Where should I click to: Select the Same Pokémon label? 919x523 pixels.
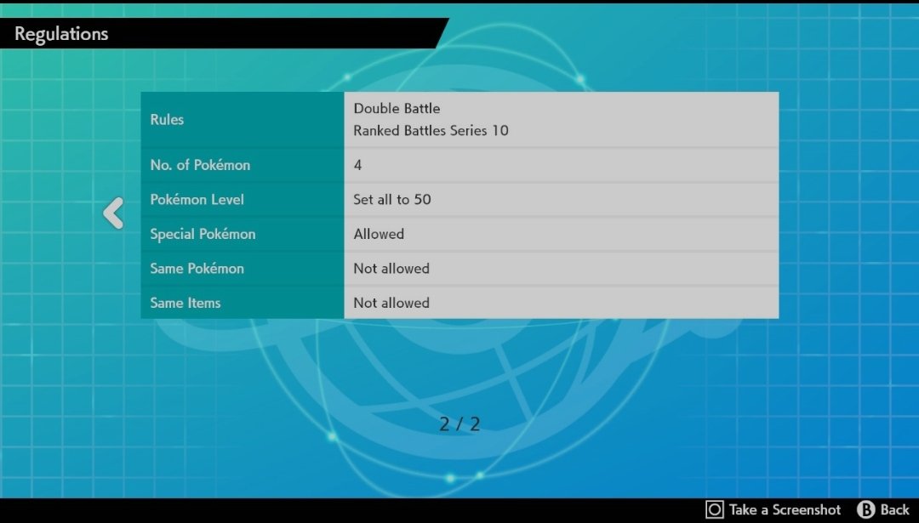197,269
